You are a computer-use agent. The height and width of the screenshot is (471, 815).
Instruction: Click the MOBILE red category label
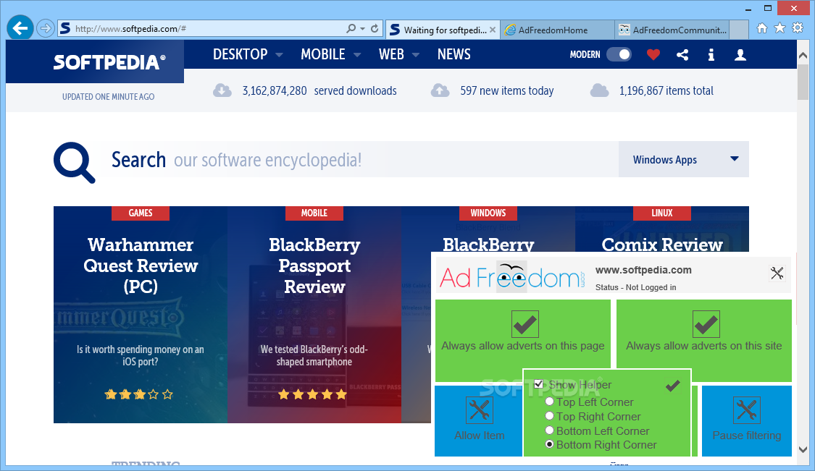tap(314, 213)
